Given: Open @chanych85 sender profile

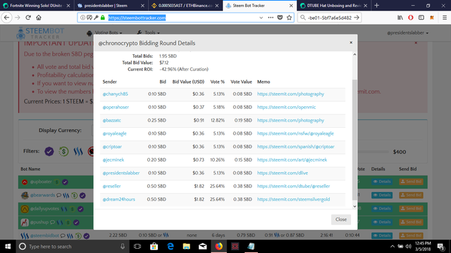Looking at the screenshot, I should [x=116, y=93].
